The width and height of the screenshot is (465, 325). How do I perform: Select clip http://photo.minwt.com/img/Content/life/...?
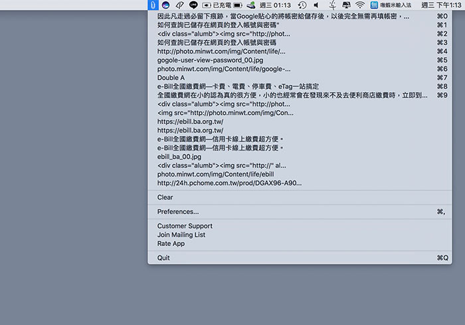click(300, 52)
